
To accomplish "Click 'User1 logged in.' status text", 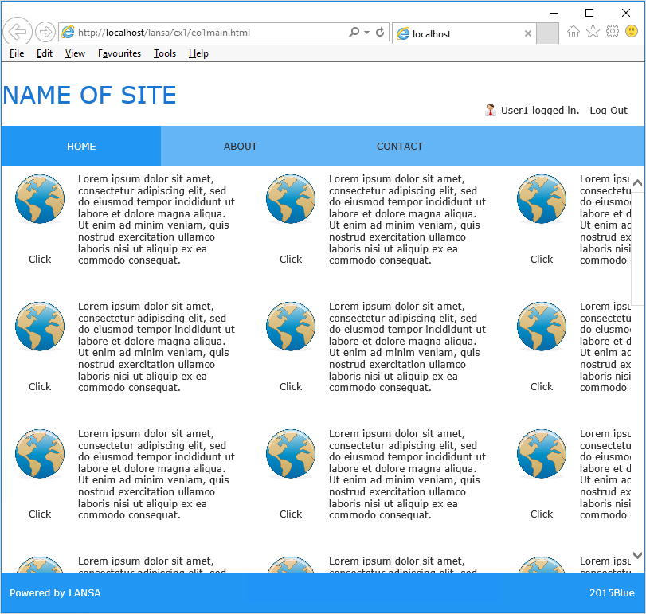I will (540, 111).
